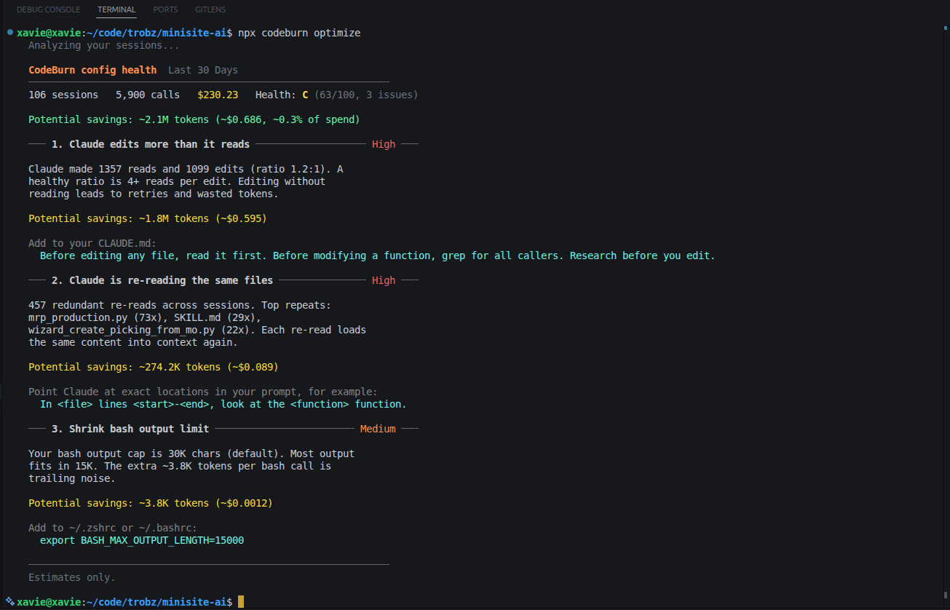Open the GITLENS panel tab
950x610 pixels.
click(x=210, y=9)
